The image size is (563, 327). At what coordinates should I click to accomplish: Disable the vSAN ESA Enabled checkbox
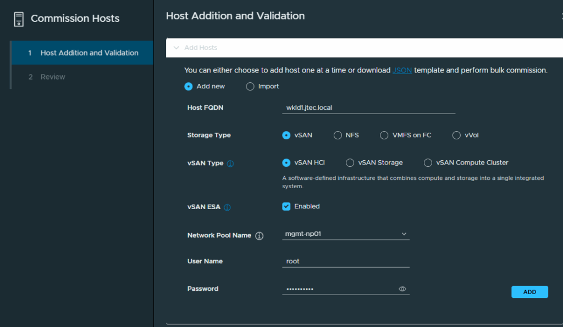pos(286,207)
